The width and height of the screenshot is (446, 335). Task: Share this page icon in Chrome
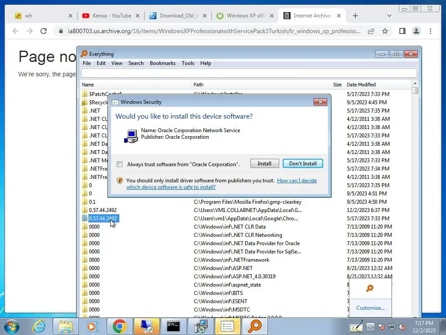click(x=371, y=31)
